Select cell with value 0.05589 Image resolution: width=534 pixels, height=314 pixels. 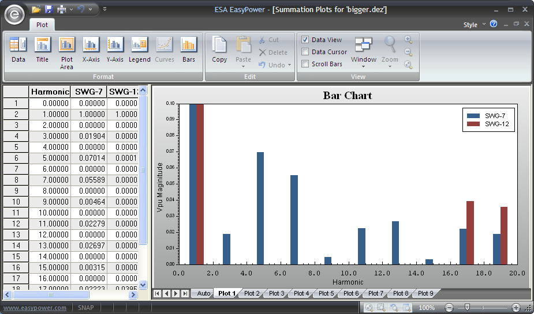click(x=89, y=180)
